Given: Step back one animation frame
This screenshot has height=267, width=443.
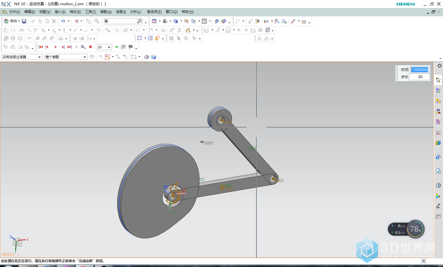Looking at the screenshot, I should point(47,47).
